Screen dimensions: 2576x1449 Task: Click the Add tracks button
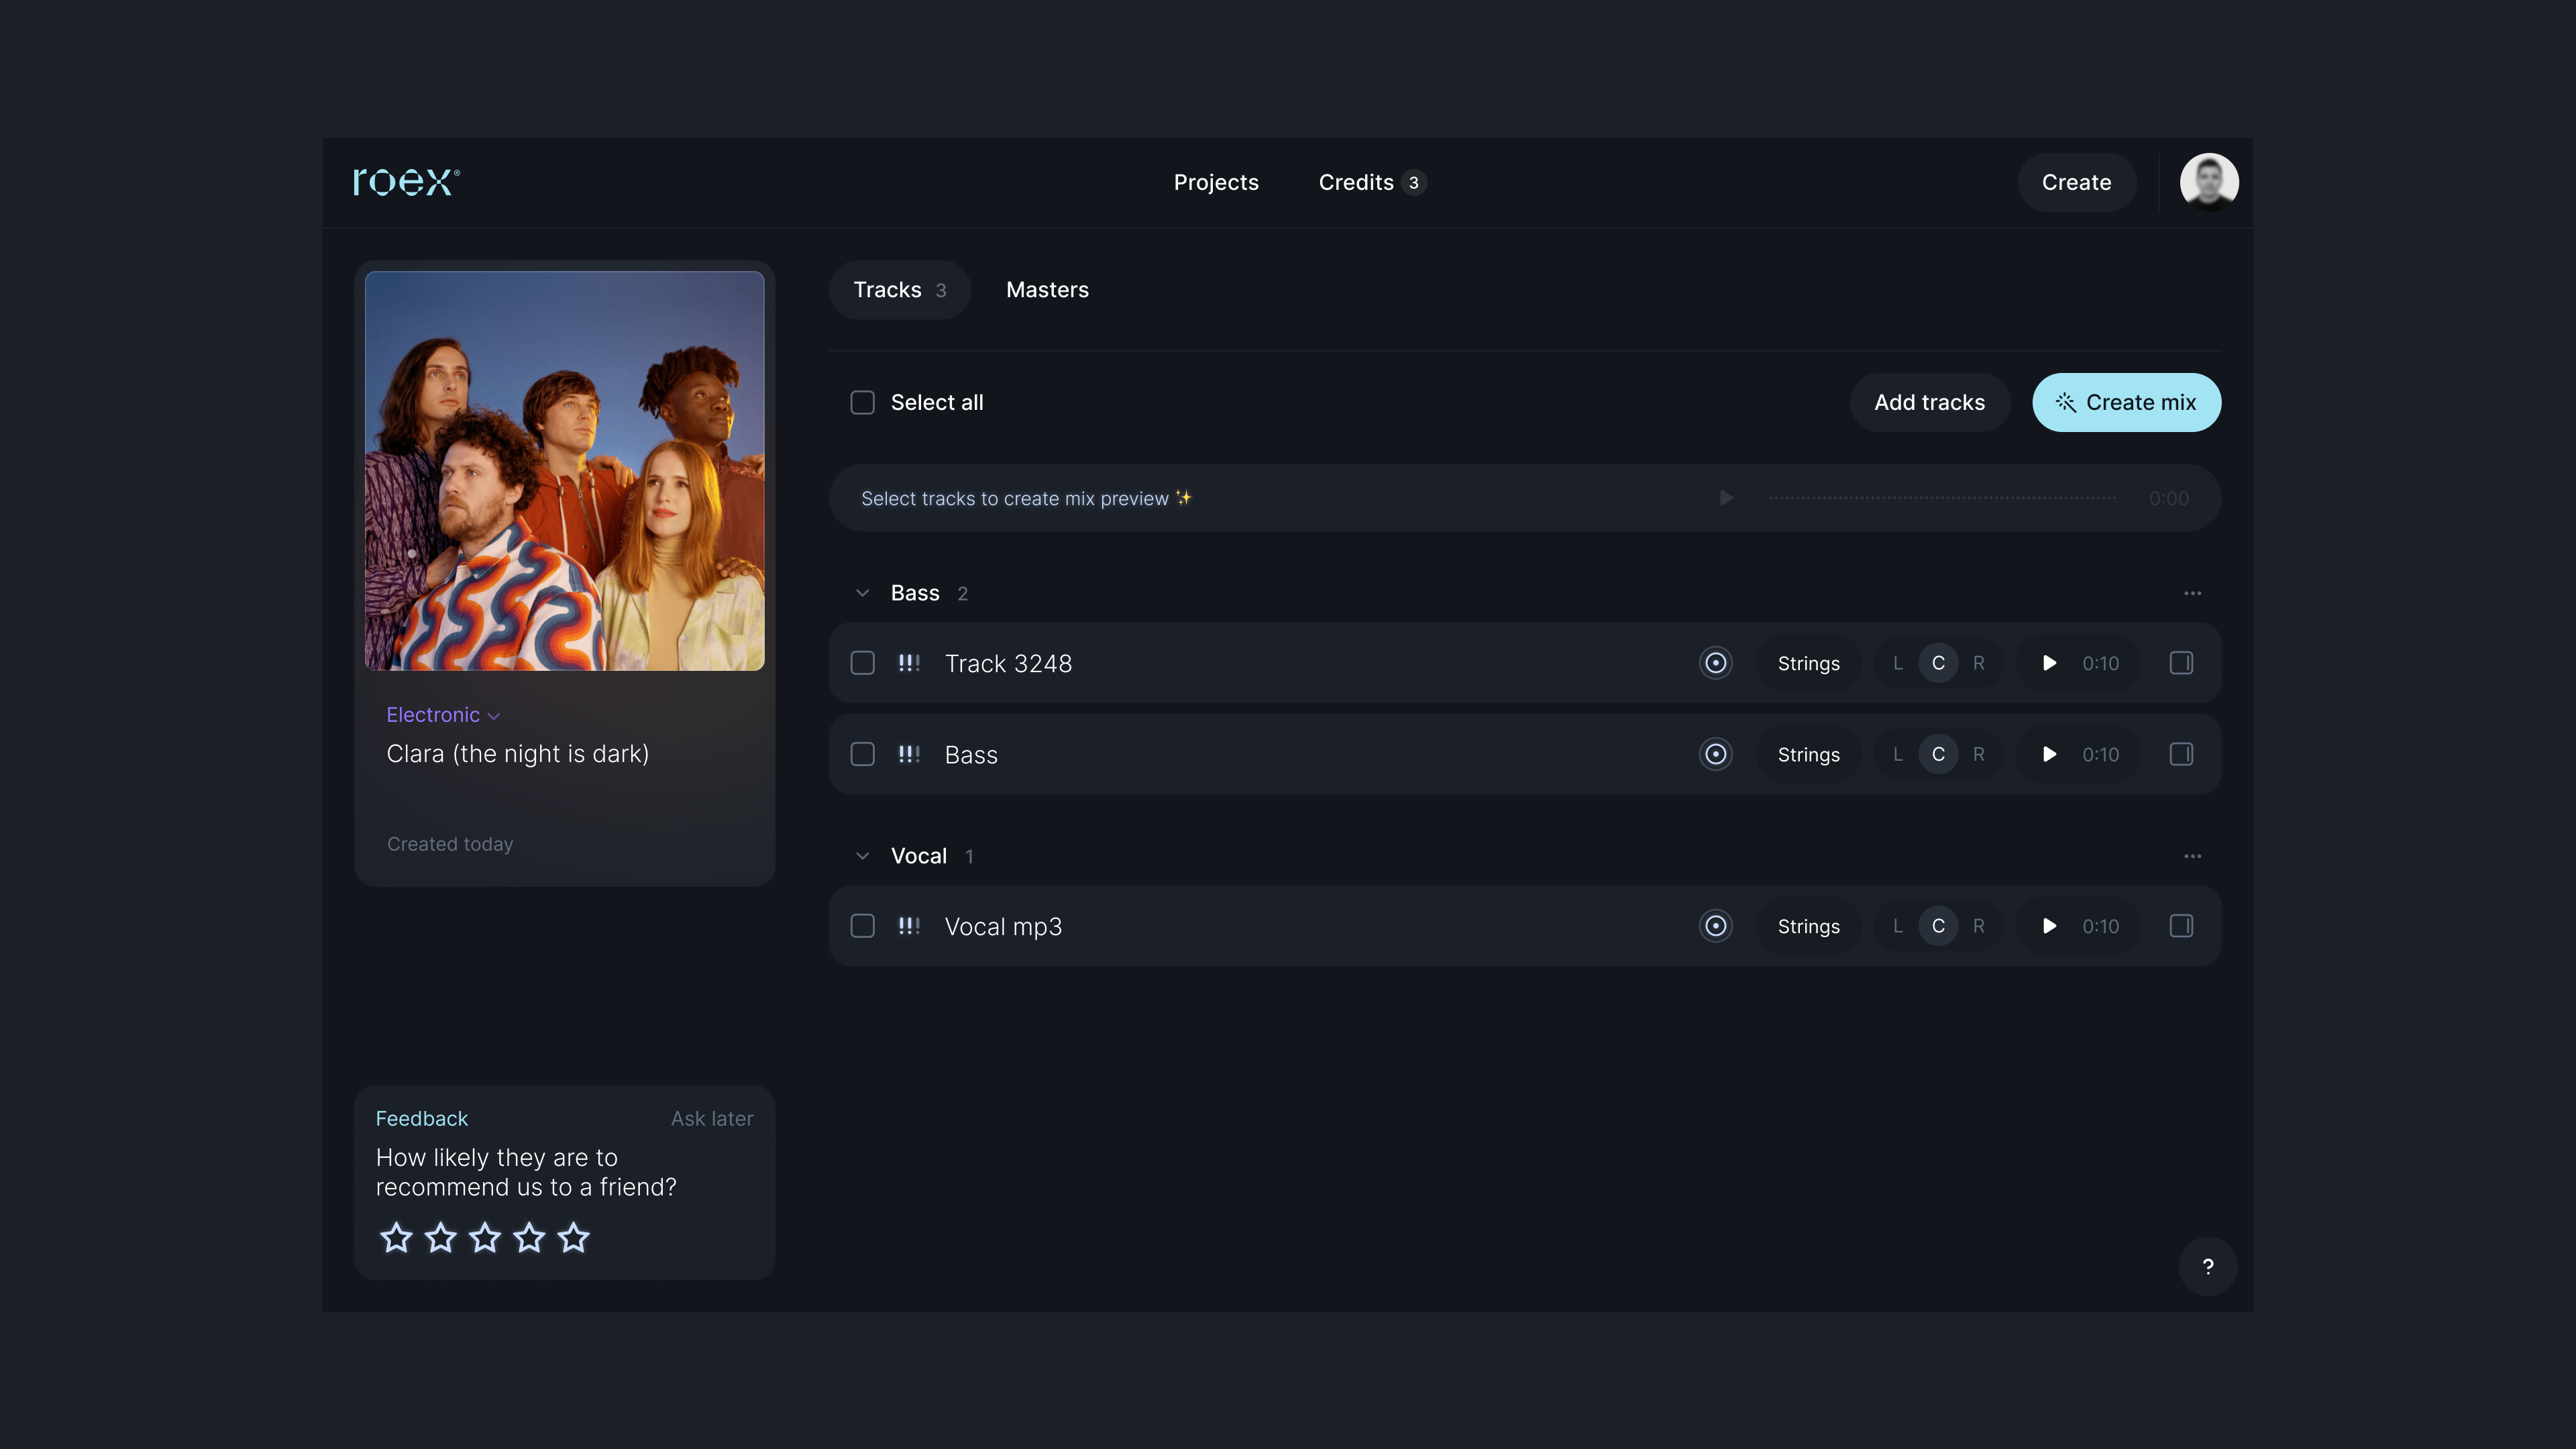click(1929, 402)
